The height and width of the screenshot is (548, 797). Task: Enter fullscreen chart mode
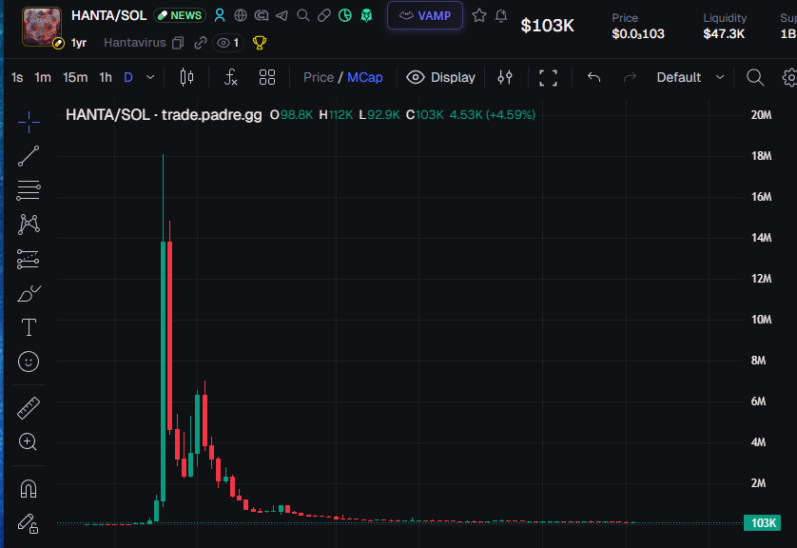(548, 78)
